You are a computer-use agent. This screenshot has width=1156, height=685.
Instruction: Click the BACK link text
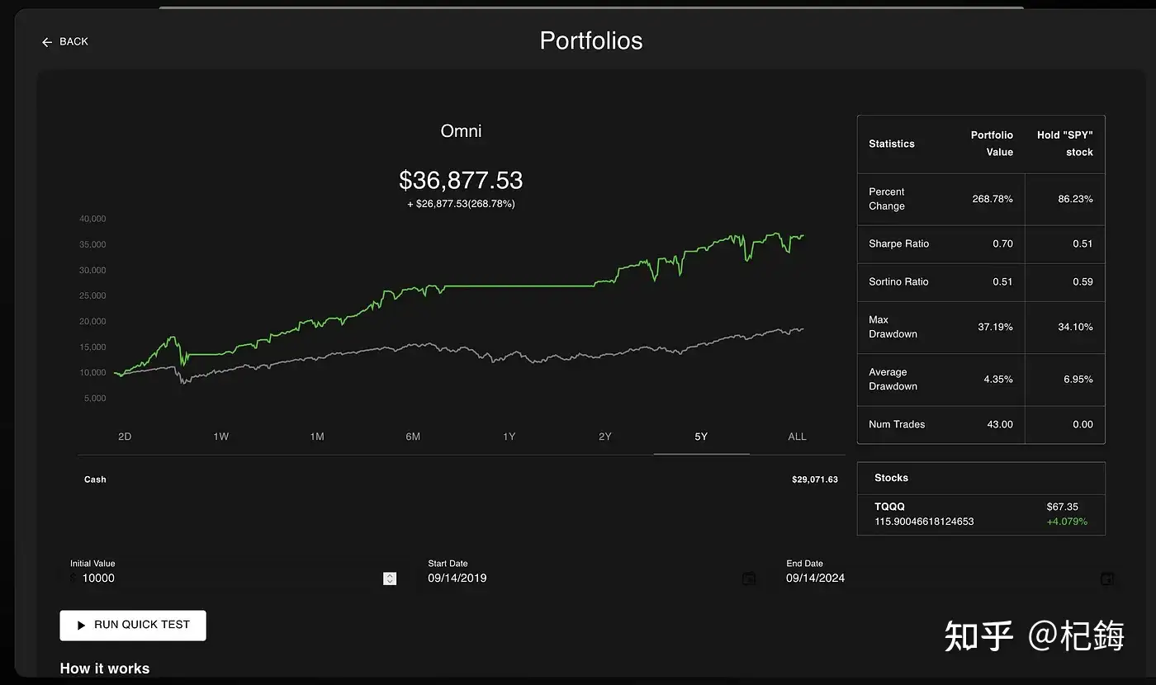coord(73,42)
